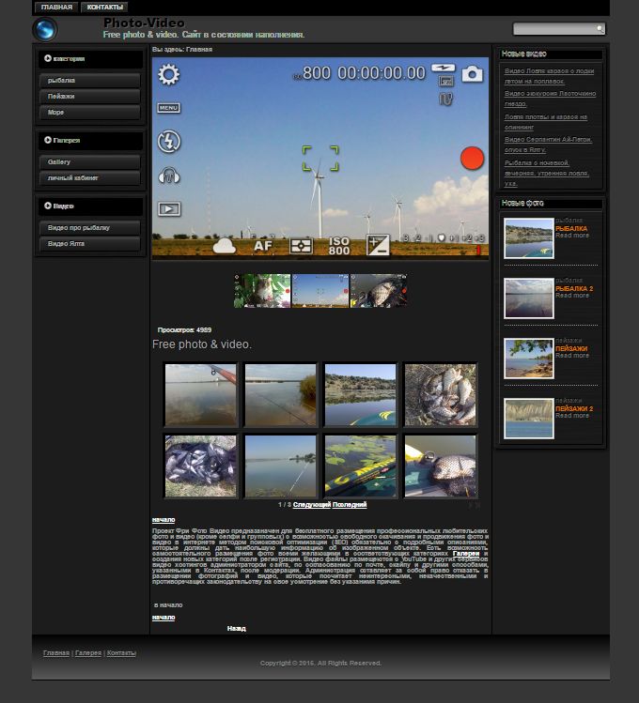The image size is (639, 703).
Task: Click the Следующий pagination link
Action: (313, 505)
